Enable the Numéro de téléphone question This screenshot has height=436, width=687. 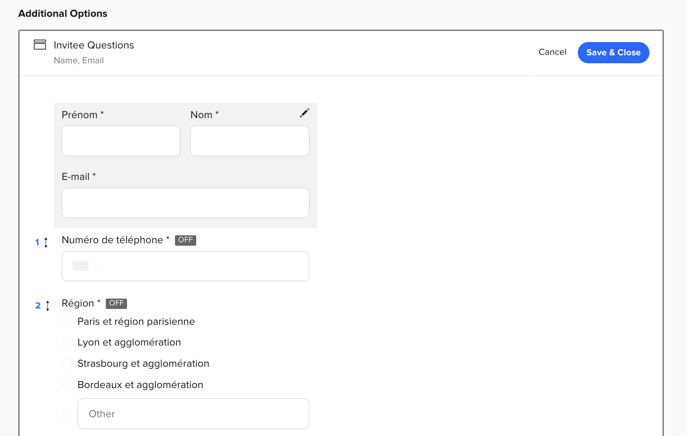coord(185,240)
